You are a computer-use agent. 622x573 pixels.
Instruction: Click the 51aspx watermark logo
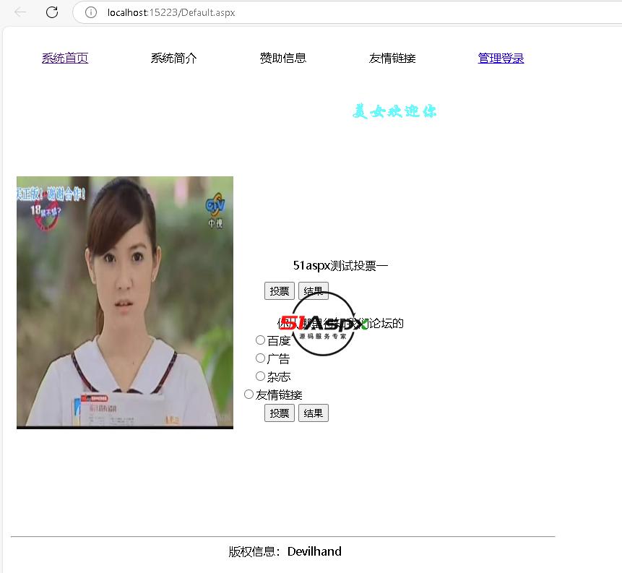324,325
